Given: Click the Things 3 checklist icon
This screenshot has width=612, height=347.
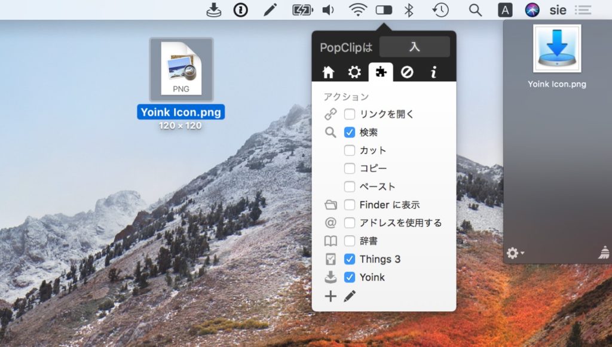Looking at the screenshot, I should (x=331, y=259).
